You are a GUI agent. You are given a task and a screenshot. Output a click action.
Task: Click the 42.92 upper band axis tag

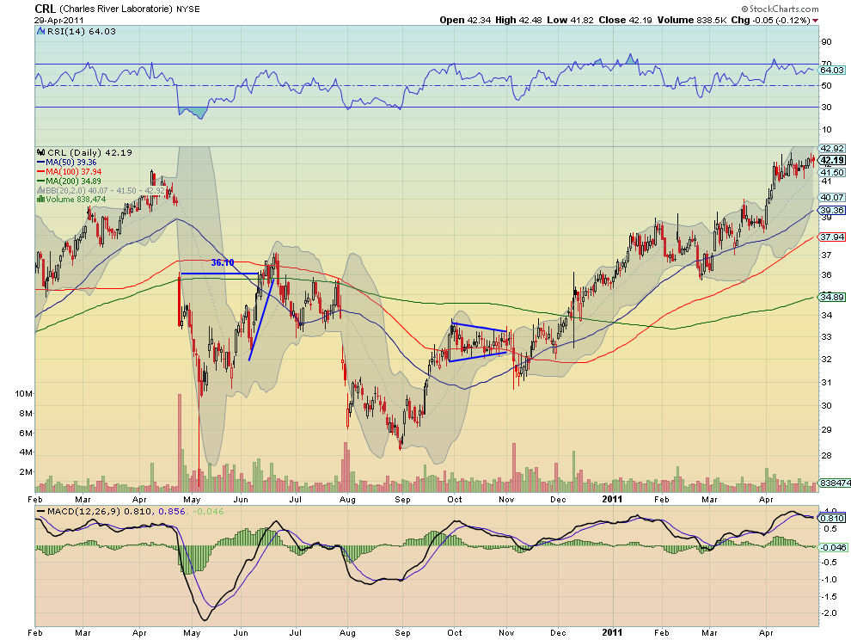click(832, 148)
